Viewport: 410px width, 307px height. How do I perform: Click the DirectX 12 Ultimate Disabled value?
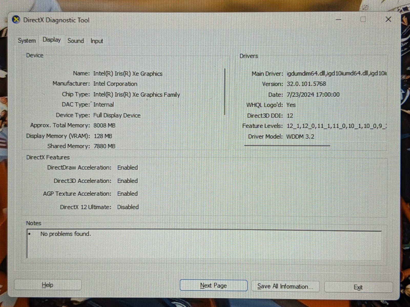128,207
